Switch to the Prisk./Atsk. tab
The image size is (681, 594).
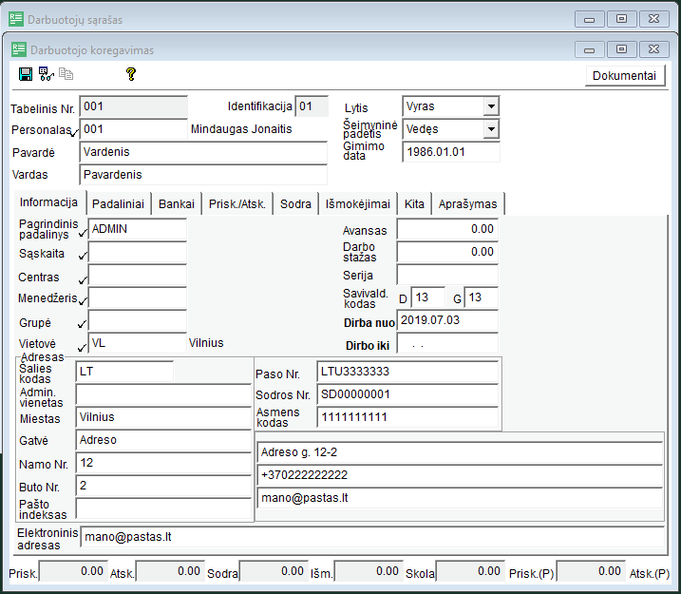[x=237, y=203]
